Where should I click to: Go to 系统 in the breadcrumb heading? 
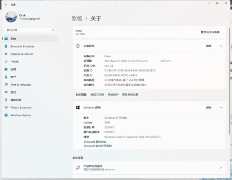coord(77,19)
